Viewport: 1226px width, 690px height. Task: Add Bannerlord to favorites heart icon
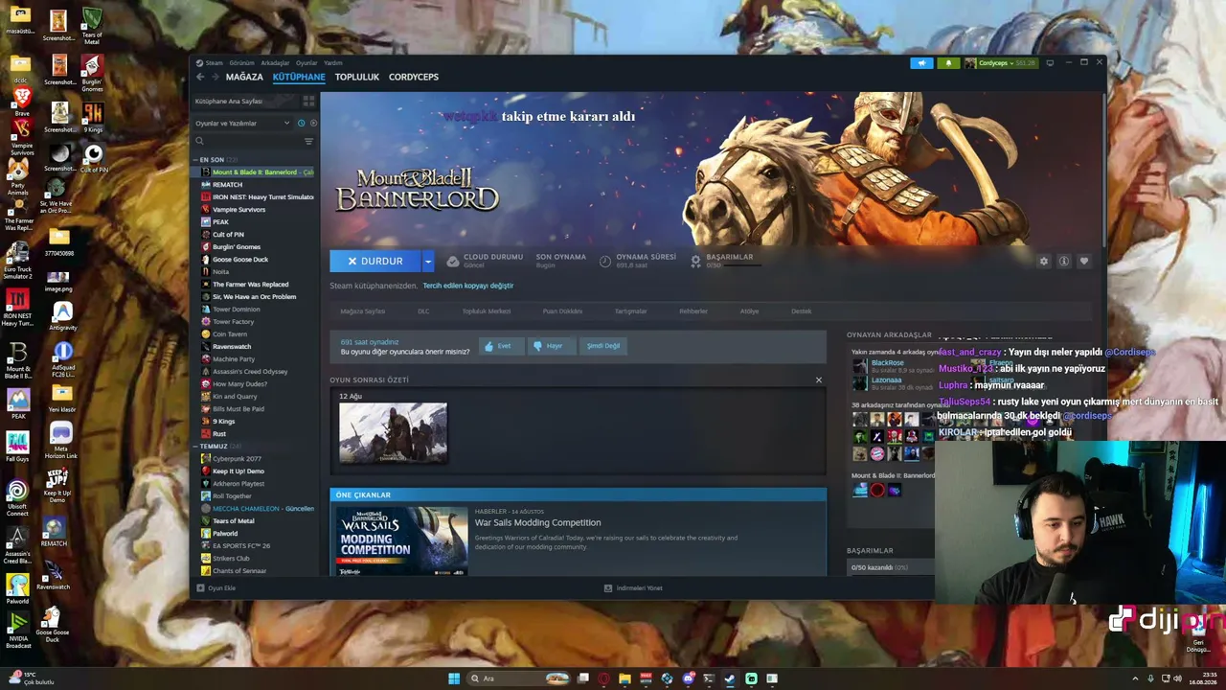(x=1084, y=262)
